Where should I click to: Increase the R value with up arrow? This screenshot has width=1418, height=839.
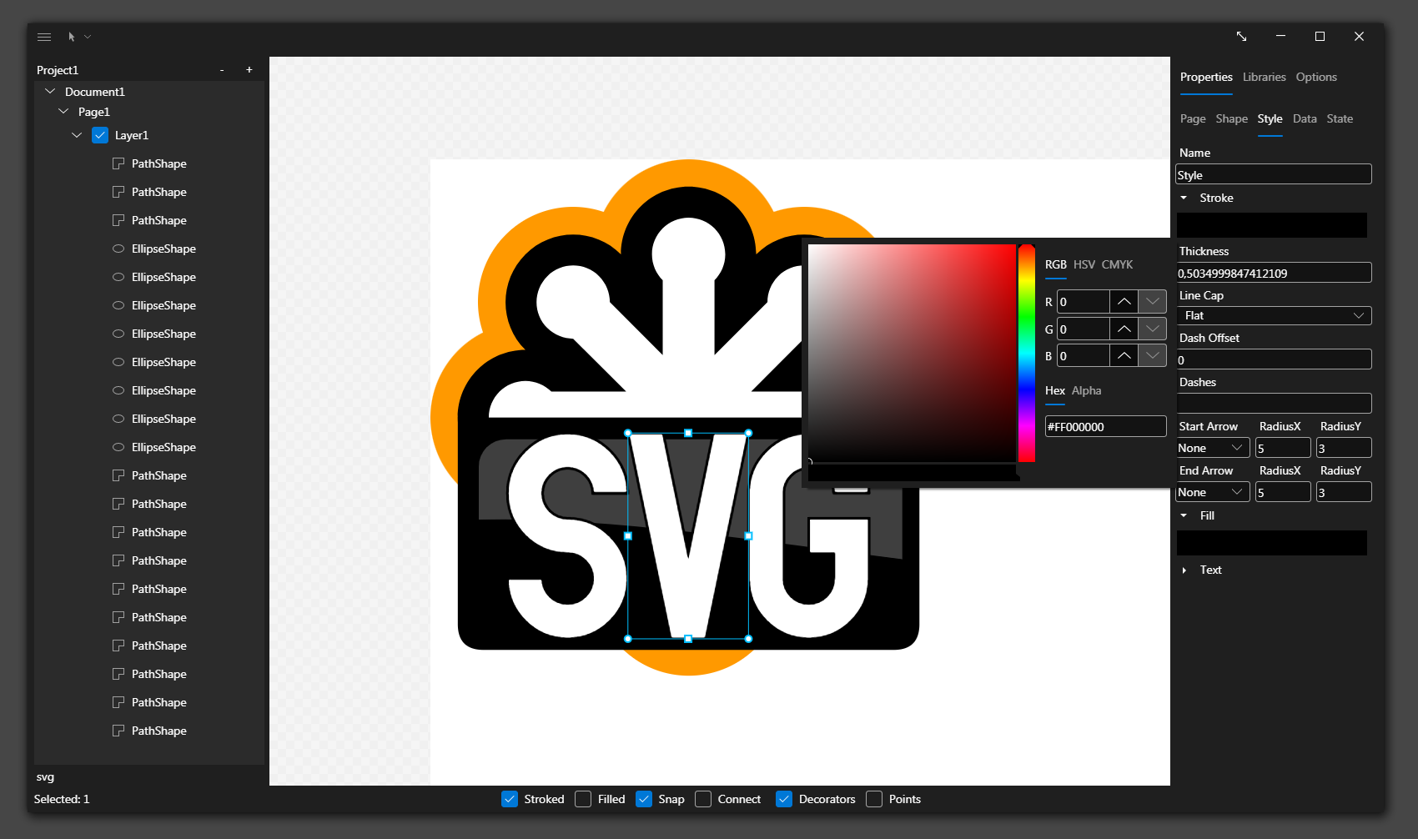pos(1124,301)
